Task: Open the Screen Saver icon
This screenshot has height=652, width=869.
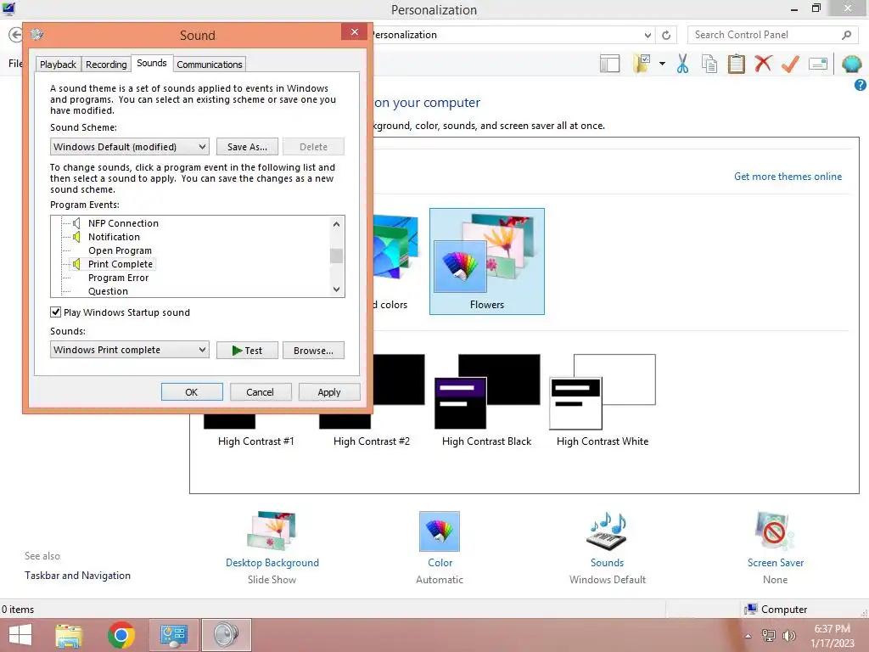Action: (775, 531)
